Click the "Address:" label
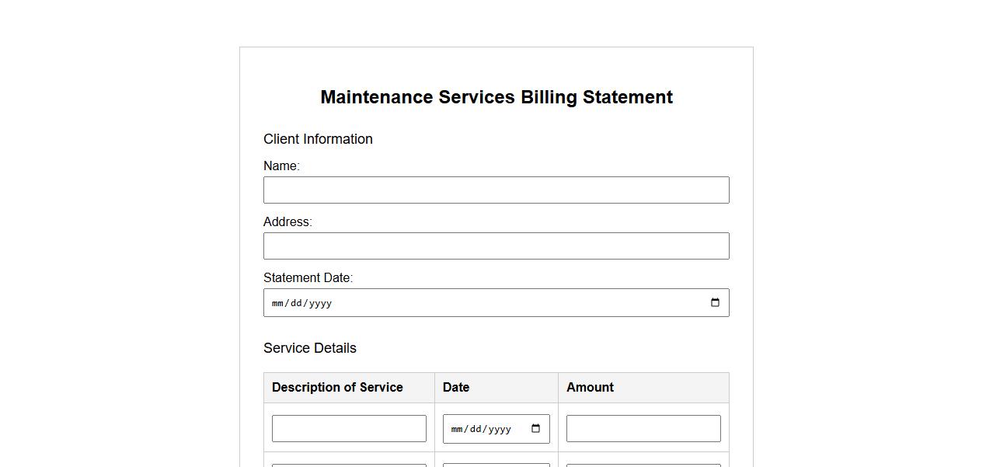 [287, 222]
